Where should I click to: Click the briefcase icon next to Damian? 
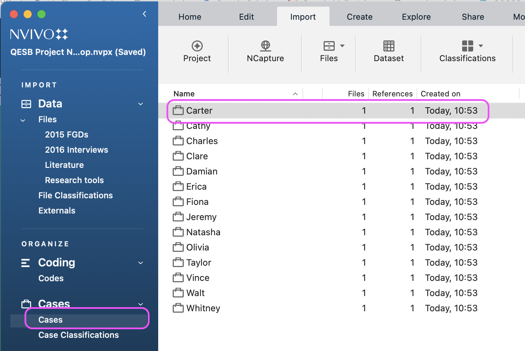(x=178, y=171)
